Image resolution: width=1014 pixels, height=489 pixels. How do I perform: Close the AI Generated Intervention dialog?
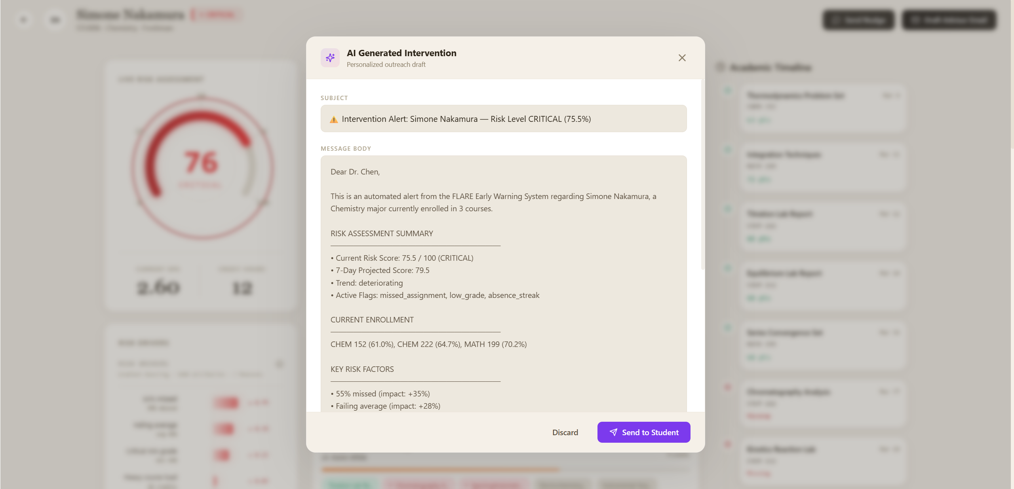682,58
